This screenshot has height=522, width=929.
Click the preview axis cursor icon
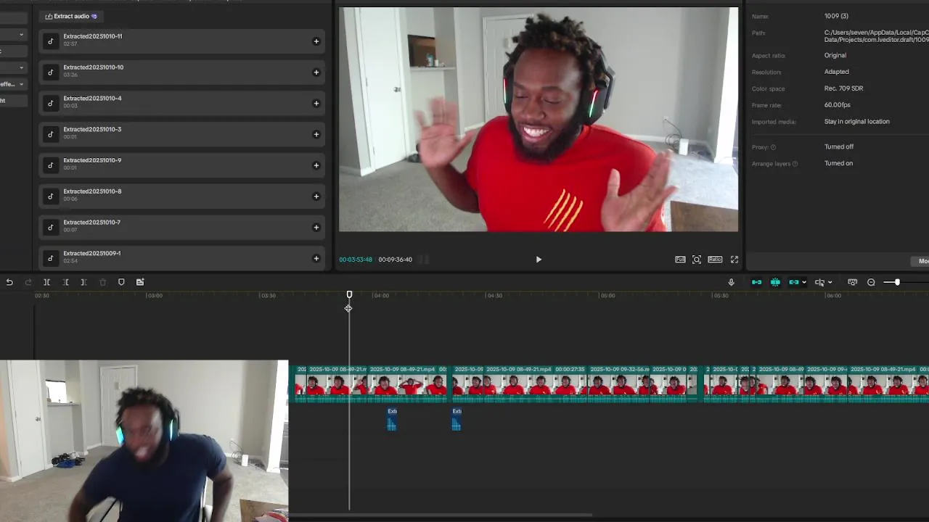pyautogui.click(x=819, y=282)
